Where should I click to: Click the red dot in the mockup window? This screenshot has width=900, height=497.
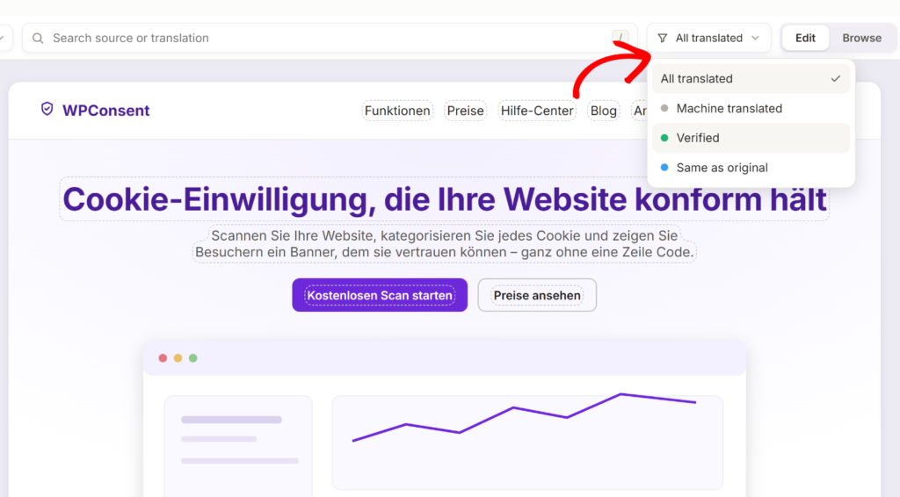(163, 358)
